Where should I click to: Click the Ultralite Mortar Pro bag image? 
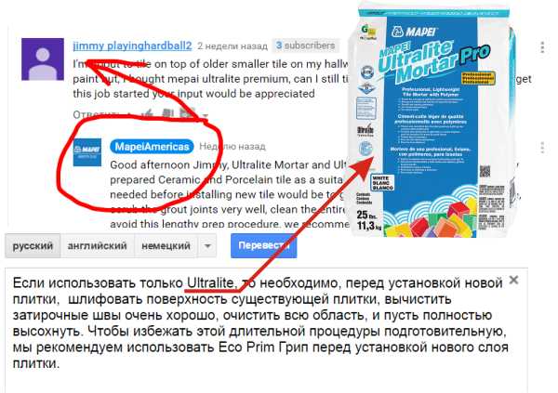(x=432, y=121)
